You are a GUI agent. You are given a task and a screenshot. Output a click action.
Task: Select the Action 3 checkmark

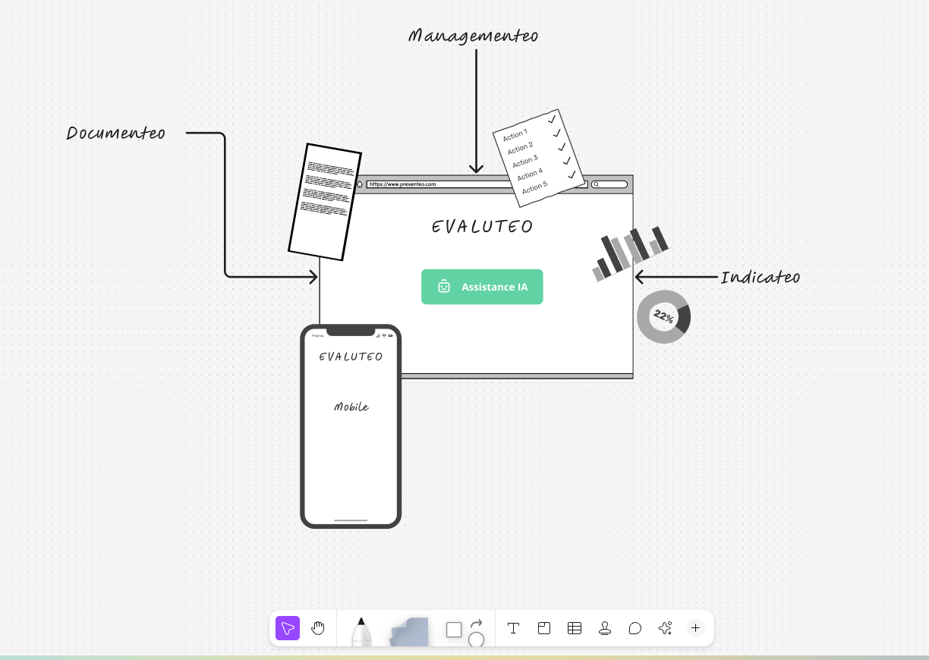[x=562, y=147]
